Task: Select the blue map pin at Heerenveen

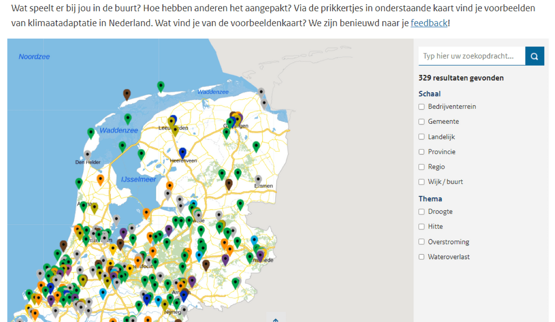Action: pos(183,153)
